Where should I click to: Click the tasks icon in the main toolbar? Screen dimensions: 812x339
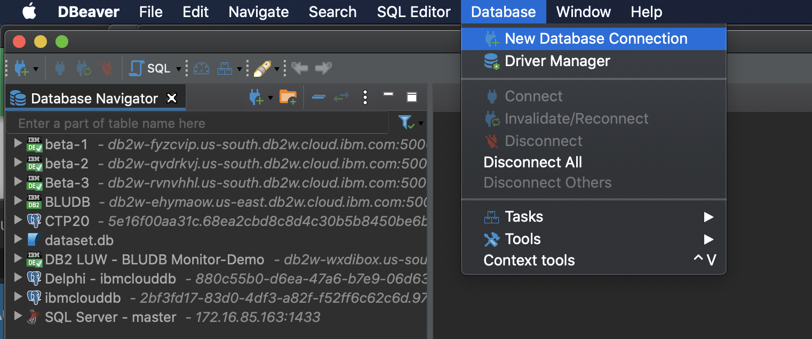(226, 68)
